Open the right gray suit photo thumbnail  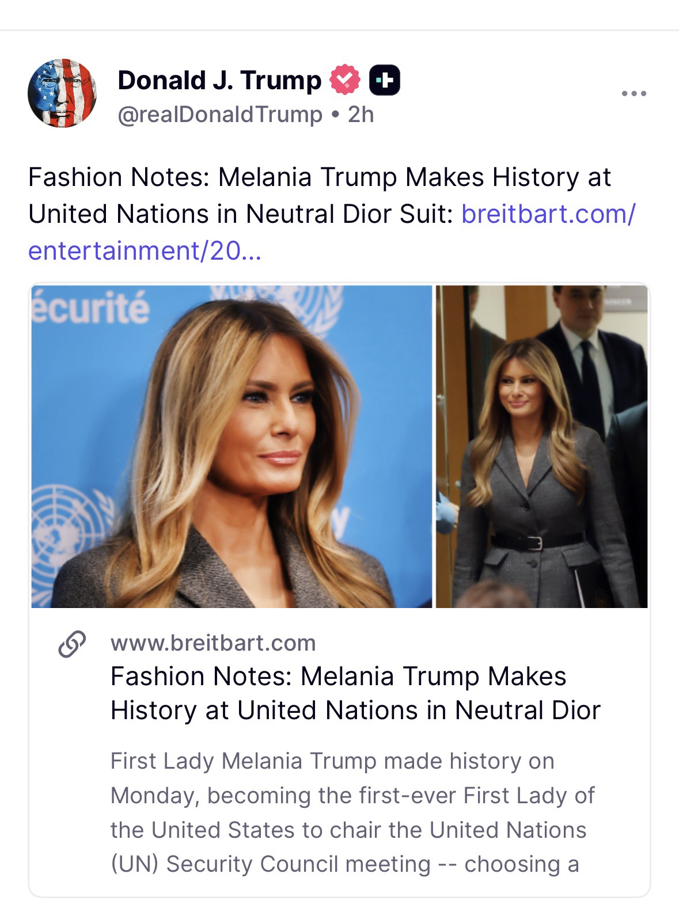point(541,446)
